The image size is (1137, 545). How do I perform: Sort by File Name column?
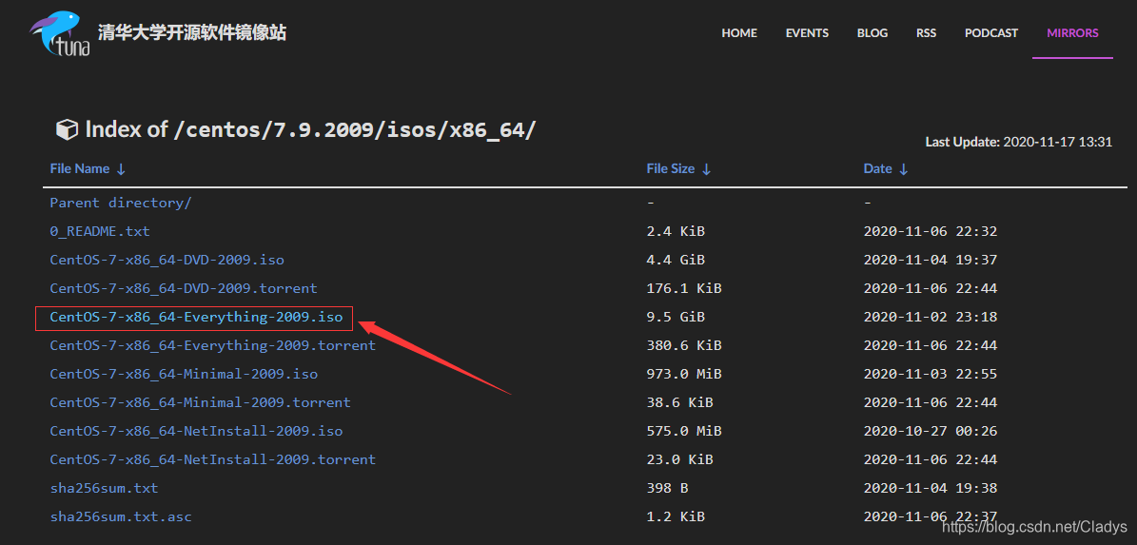click(x=88, y=169)
